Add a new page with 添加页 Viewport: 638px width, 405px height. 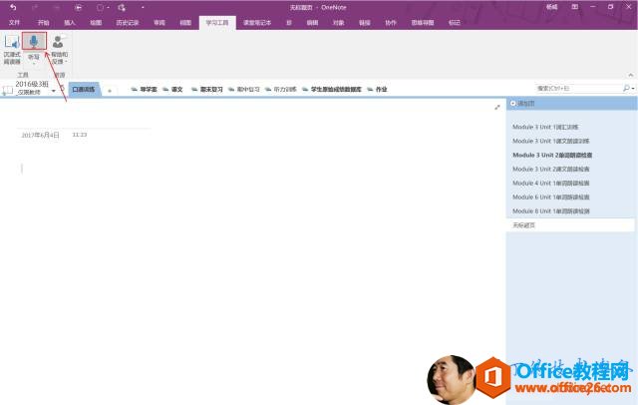coord(522,104)
